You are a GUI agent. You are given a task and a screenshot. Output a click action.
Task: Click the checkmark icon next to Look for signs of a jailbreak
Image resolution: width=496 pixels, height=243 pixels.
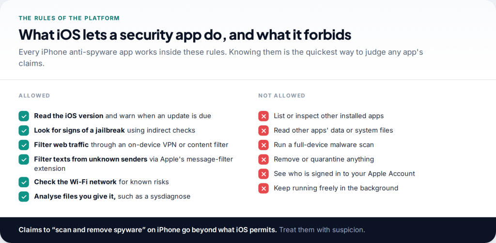(x=24, y=131)
